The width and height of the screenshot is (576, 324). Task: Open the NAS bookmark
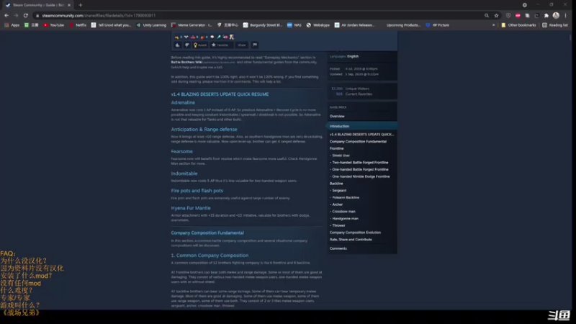[x=294, y=25]
